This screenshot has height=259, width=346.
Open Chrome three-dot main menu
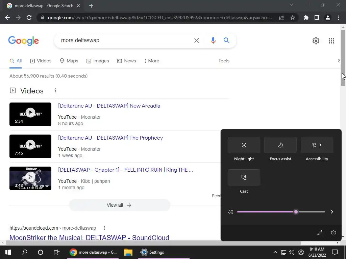point(339,18)
